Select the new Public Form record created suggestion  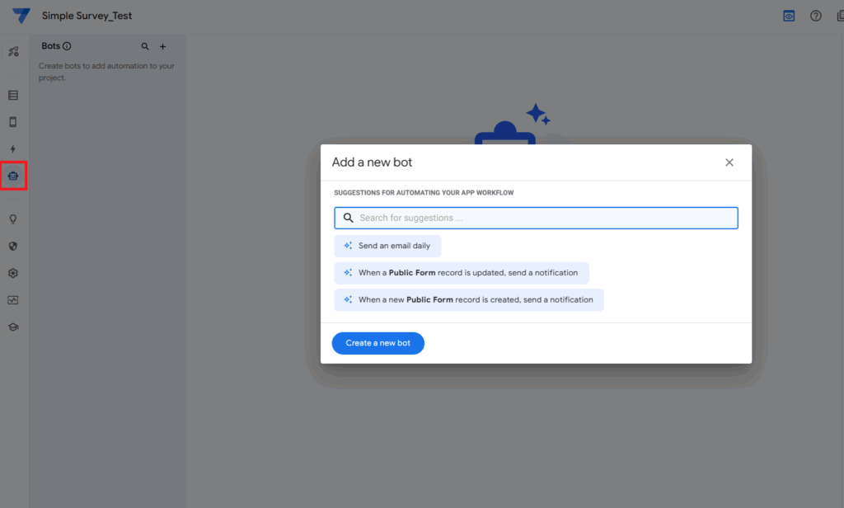click(468, 300)
